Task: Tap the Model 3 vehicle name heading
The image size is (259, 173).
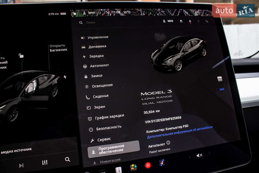Action: tap(156, 93)
